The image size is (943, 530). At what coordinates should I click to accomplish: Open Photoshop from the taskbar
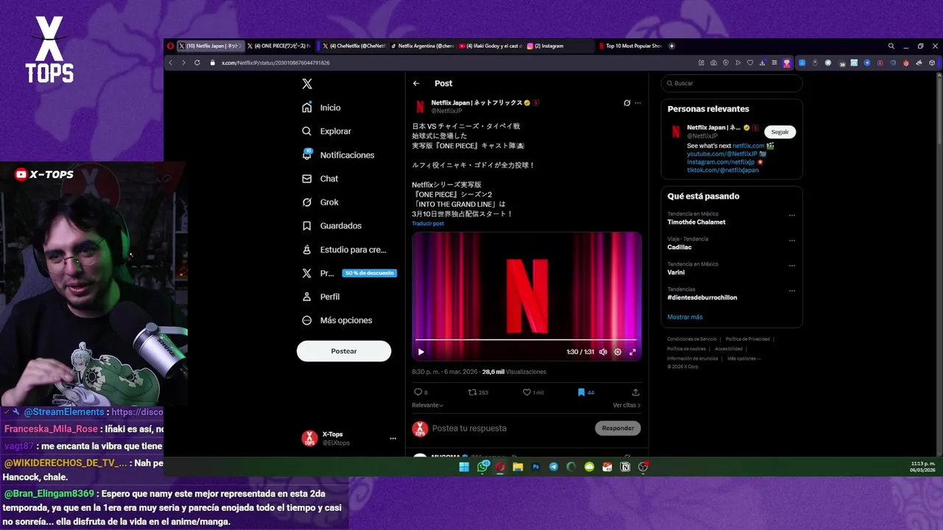pyautogui.click(x=536, y=467)
